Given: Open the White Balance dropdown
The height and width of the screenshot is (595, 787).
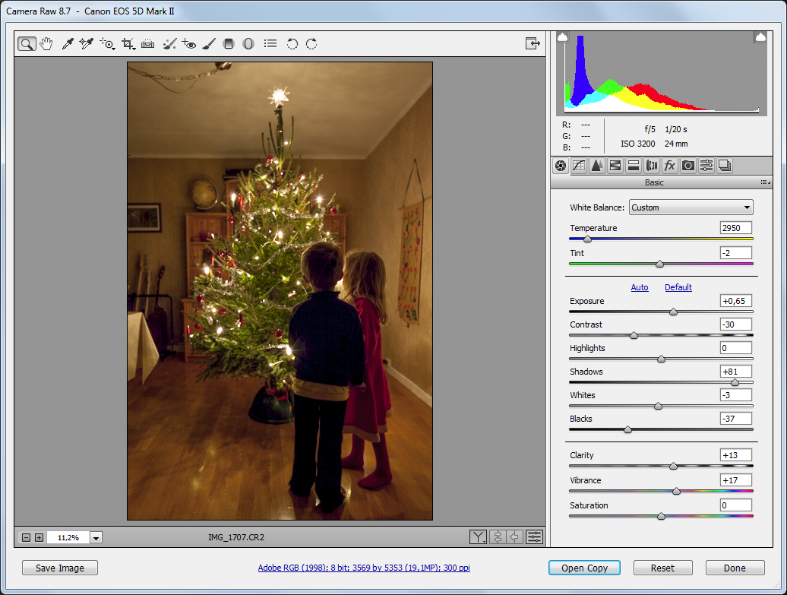Looking at the screenshot, I should [x=691, y=207].
